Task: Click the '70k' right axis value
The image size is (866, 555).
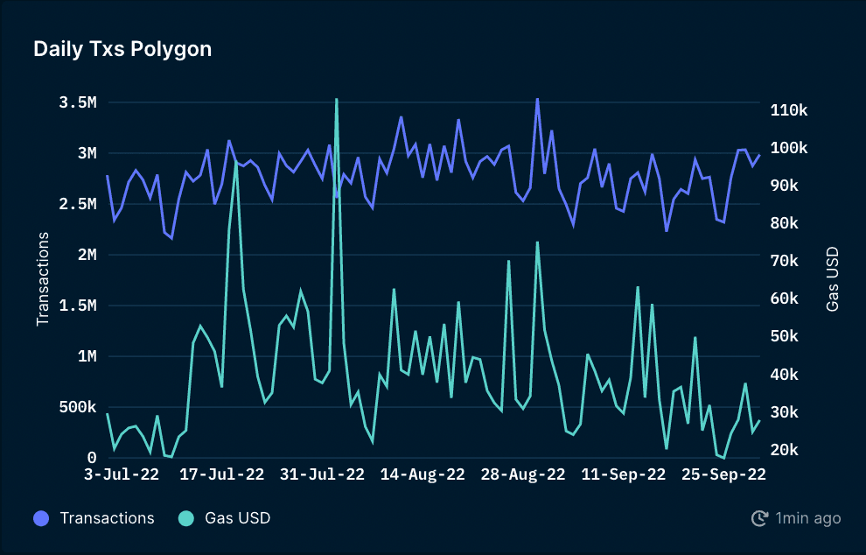Action: pyautogui.click(x=785, y=261)
